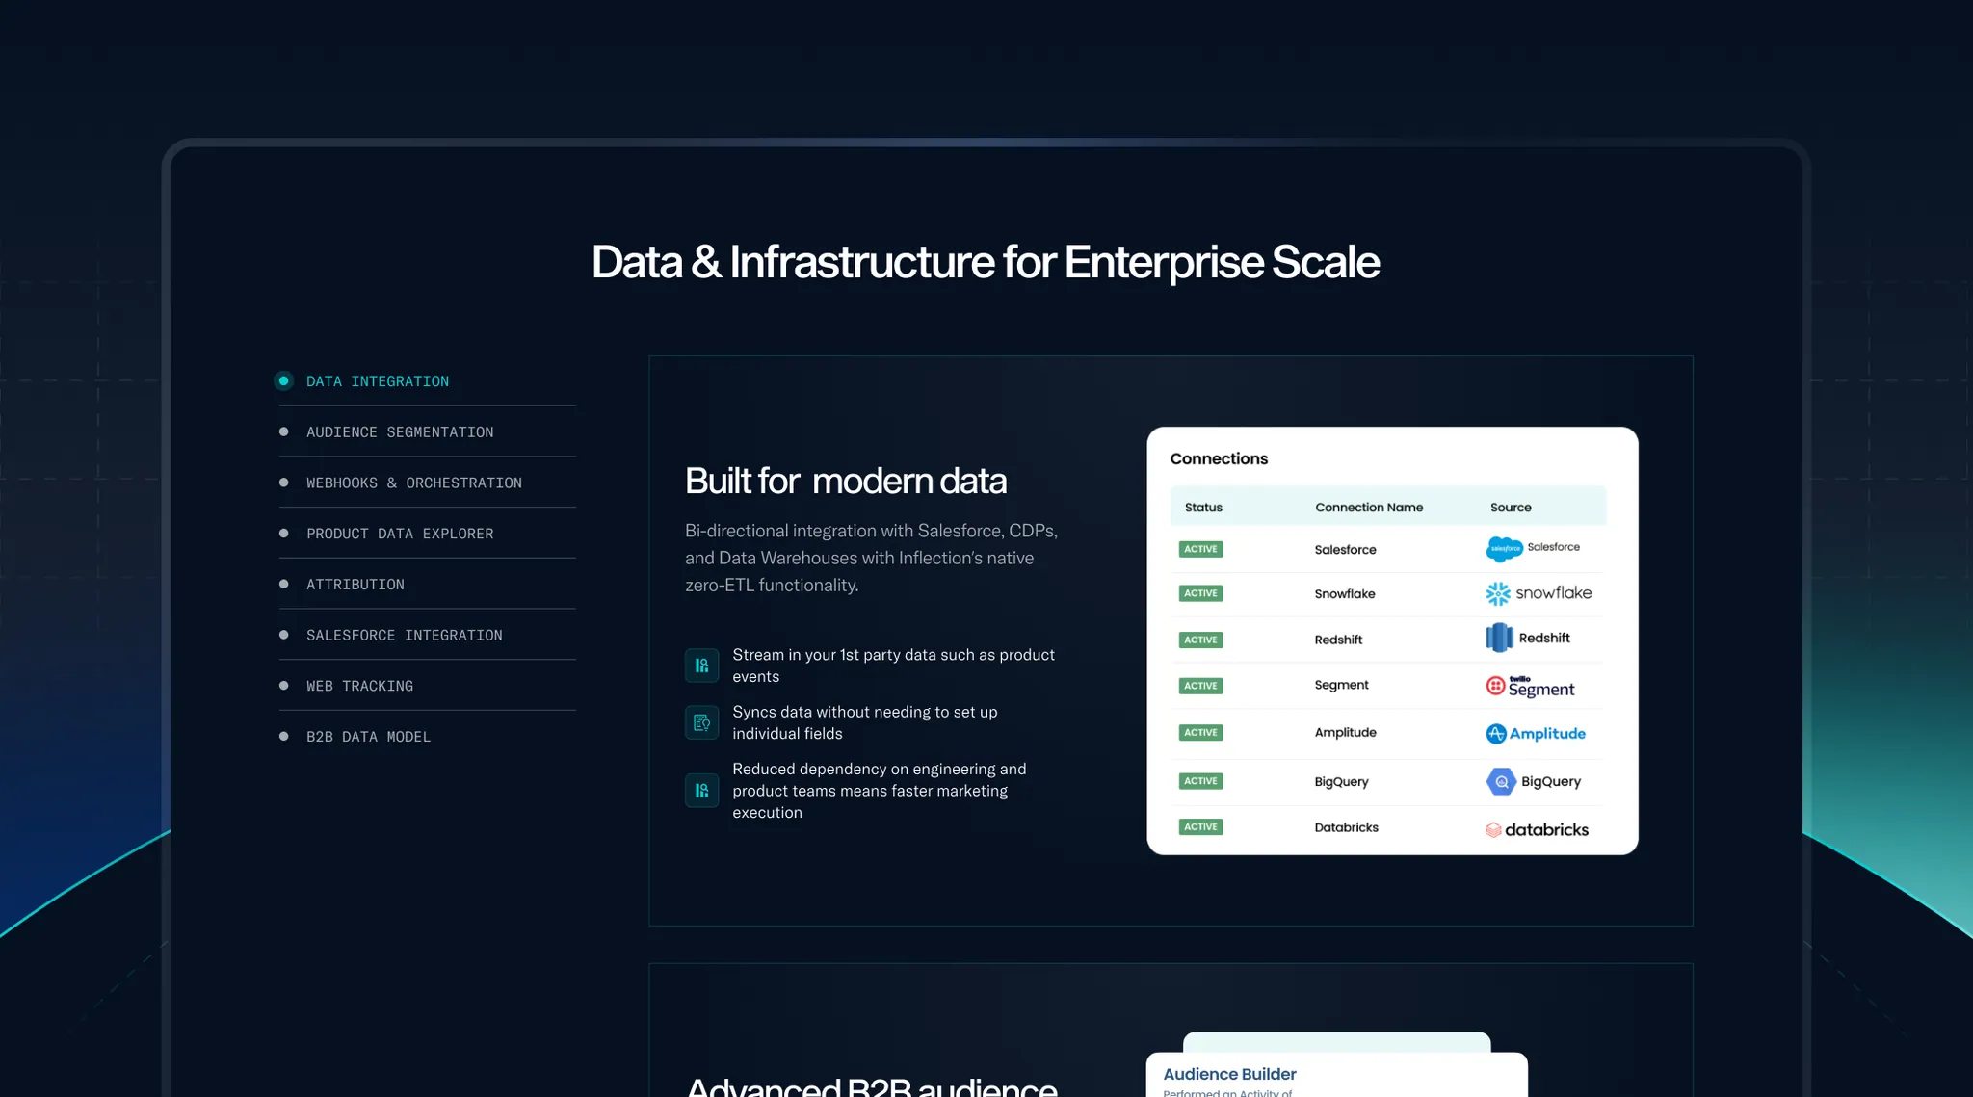The image size is (1973, 1097).
Task: Click the Snowflake connection name cell
Action: [x=1345, y=594]
